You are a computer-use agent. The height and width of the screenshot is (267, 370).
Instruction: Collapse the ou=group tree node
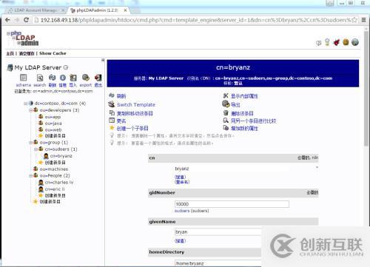[30, 143]
